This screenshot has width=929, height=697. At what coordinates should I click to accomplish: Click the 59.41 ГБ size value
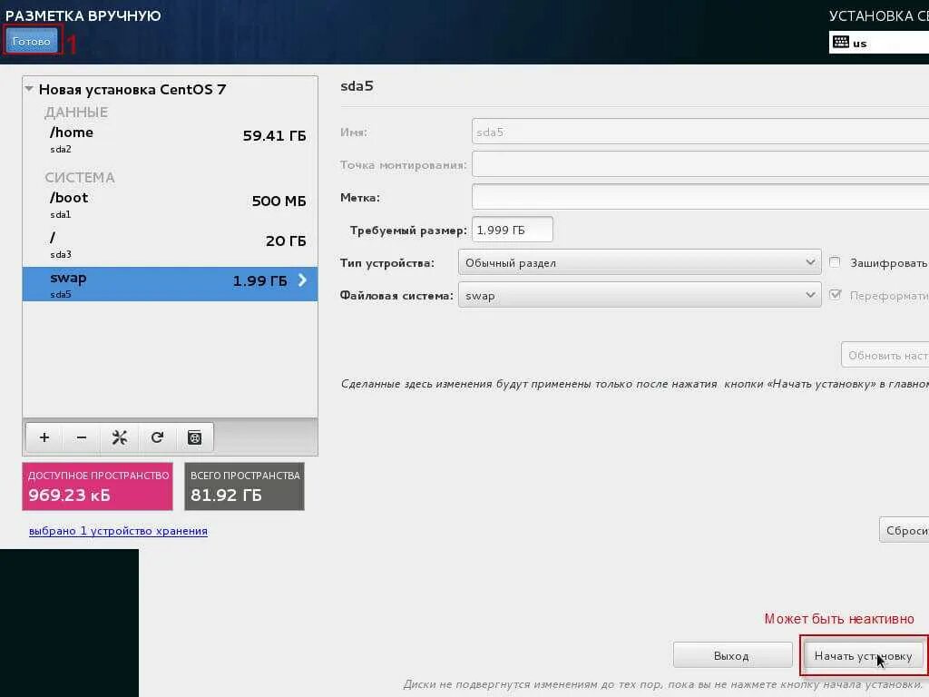(274, 136)
